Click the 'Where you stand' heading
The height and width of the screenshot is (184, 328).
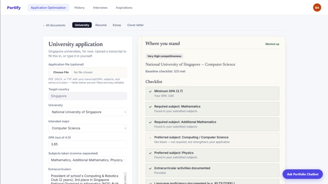click(x=162, y=43)
